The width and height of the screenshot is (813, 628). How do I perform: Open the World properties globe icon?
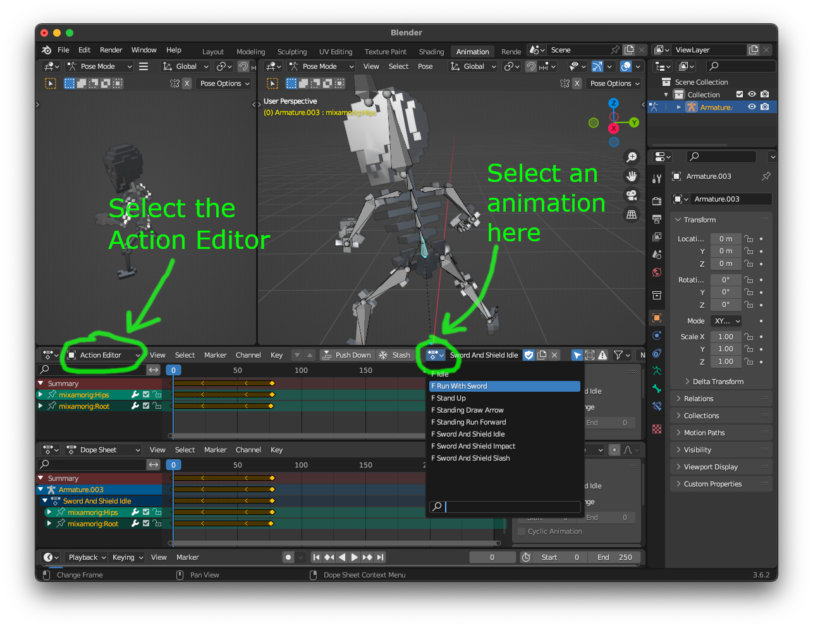[x=657, y=272]
